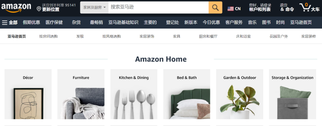
Task: Select the 厨房和餐厅 subnav tab
Action: (208, 37)
